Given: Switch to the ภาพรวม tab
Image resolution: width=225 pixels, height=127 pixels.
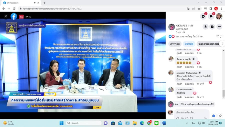Looking at the screenshot, I should pos(175,44).
